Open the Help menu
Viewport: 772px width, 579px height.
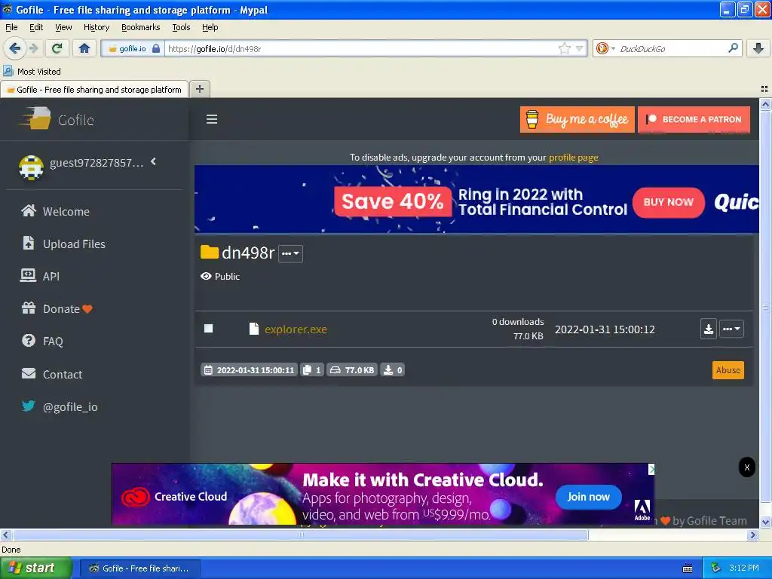210,27
